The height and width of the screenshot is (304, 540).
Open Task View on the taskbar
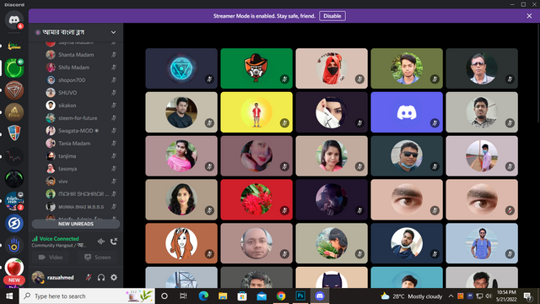[183, 296]
